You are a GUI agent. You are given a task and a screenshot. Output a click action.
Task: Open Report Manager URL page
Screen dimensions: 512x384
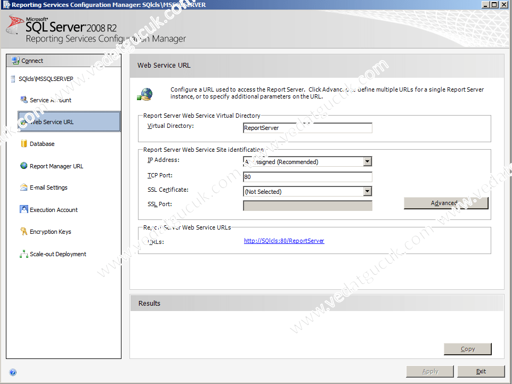click(56, 166)
